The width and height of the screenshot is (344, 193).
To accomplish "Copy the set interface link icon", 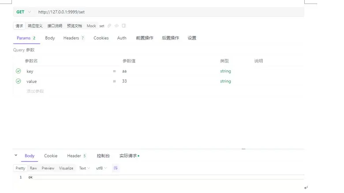I will 109,26.
